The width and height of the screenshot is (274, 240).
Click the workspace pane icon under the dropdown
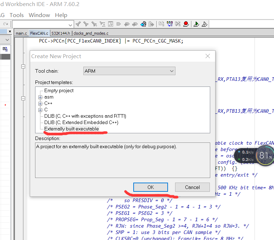pos(5,49)
